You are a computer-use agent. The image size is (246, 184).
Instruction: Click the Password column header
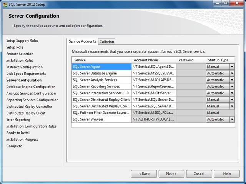click(191, 60)
